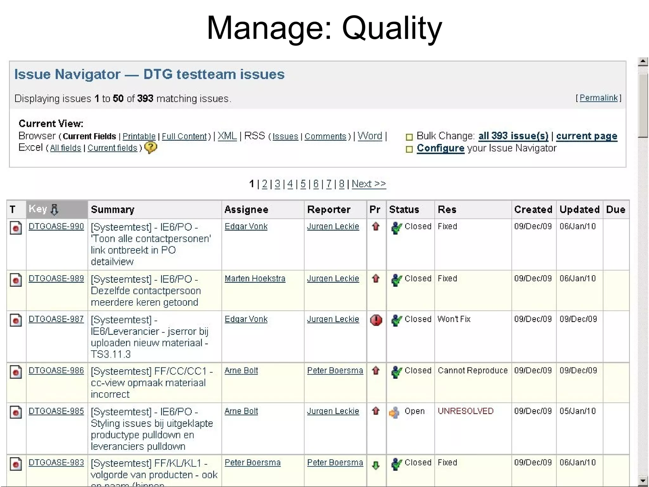The image size is (649, 487).
Task: Open assignee Arne Bolt on DTGOASE-985
Action: (241, 411)
